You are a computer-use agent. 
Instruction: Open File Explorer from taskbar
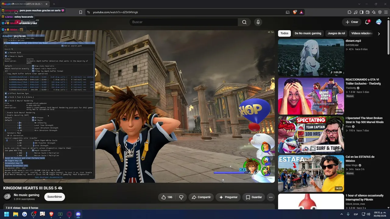point(16,214)
